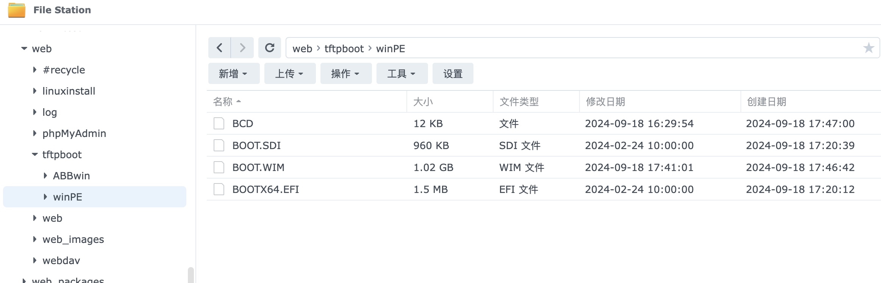
Task: Collapse the tftpboot tree folder
Action: pos(35,154)
